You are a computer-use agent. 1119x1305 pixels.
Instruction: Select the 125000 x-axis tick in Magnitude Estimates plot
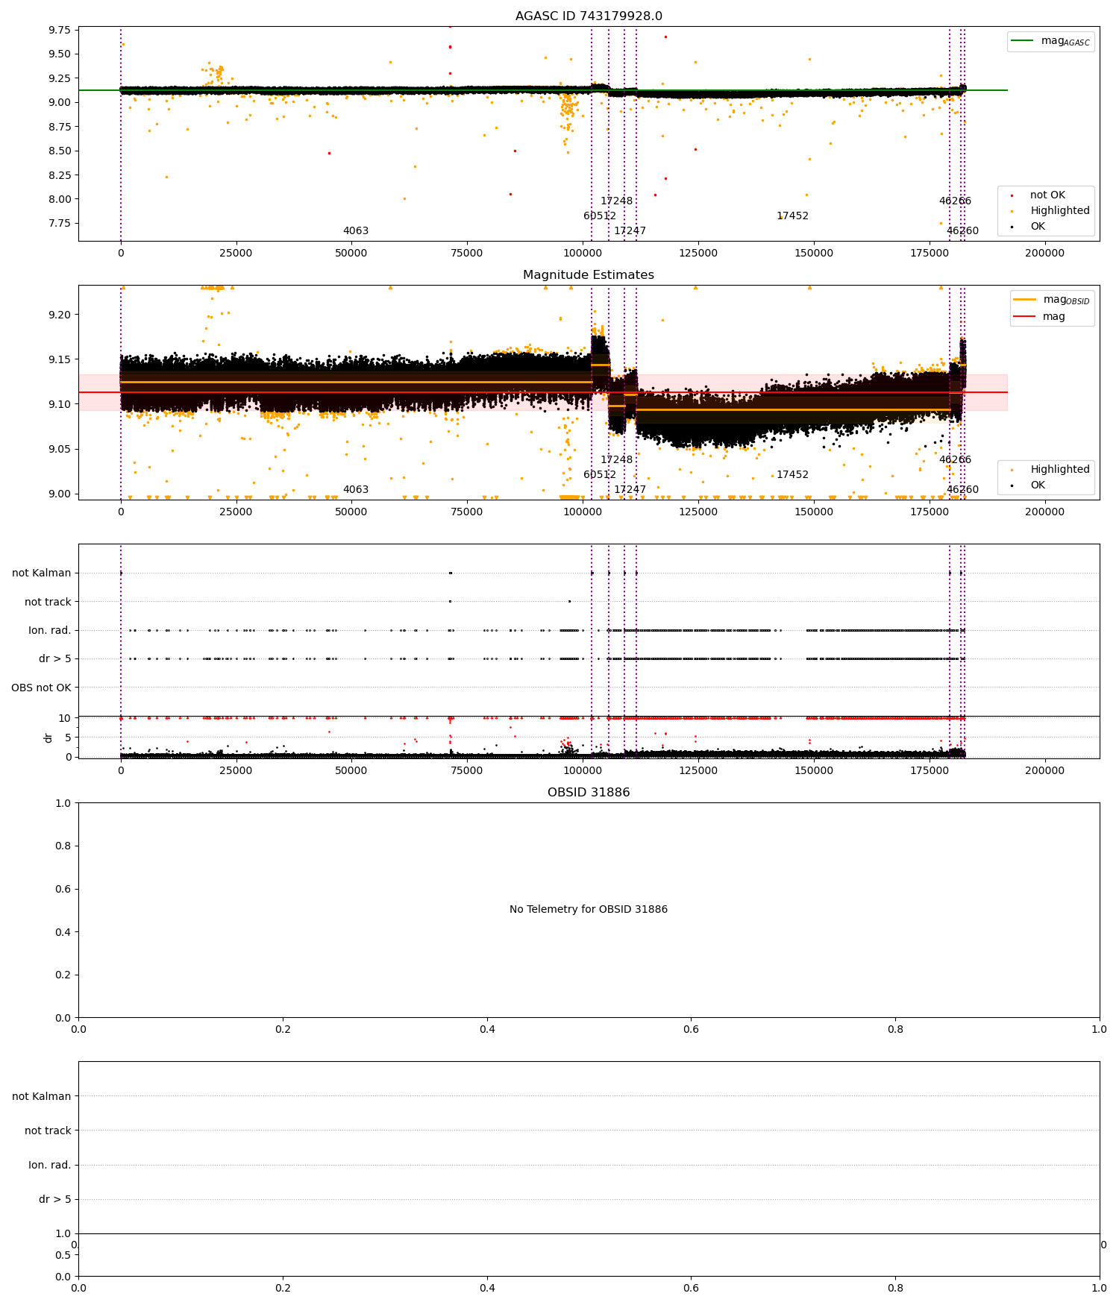click(698, 512)
